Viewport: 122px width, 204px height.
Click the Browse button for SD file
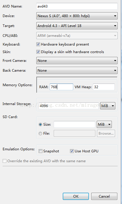(x=106, y=133)
